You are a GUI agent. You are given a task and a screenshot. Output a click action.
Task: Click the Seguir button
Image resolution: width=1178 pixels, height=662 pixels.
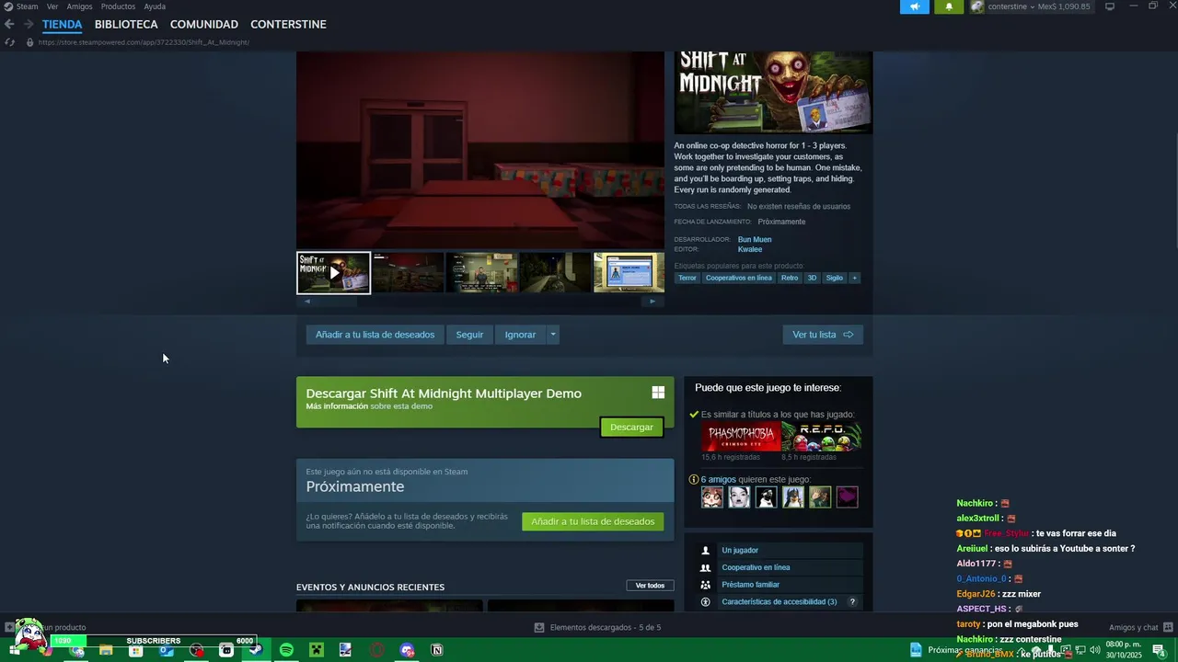click(469, 335)
